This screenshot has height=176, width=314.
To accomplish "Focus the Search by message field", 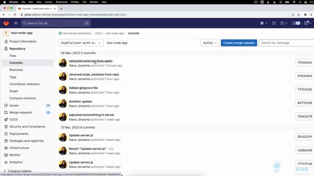I will (287, 43).
